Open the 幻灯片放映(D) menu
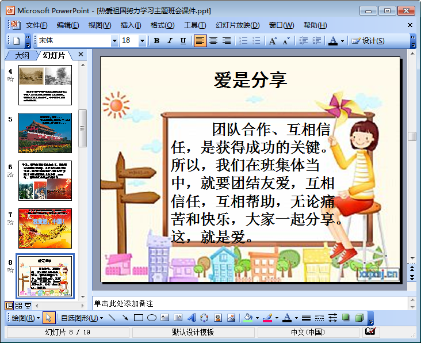This screenshot has width=421, height=343. (x=238, y=25)
